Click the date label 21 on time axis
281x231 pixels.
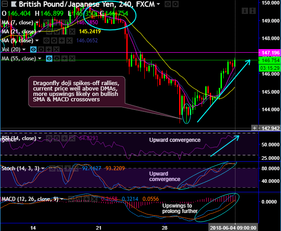(x=99, y=228)
